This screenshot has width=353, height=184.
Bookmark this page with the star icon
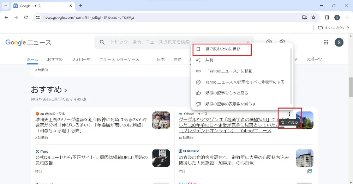click(313, 17)
